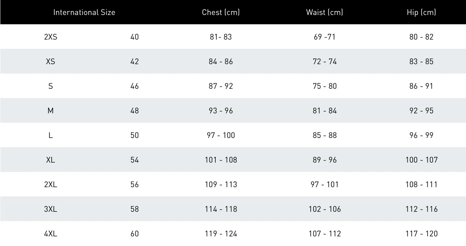The width and height of the screenshot is (466, 246).
Task: Select hip measurement 92 - 95
Action: click(421, 111)
